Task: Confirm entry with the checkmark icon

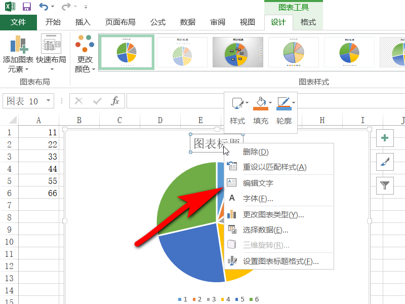Action: click(97, 101)
